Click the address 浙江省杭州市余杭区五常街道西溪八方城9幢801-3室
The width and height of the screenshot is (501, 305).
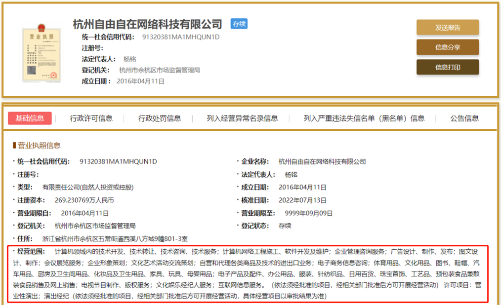(115, 239)
